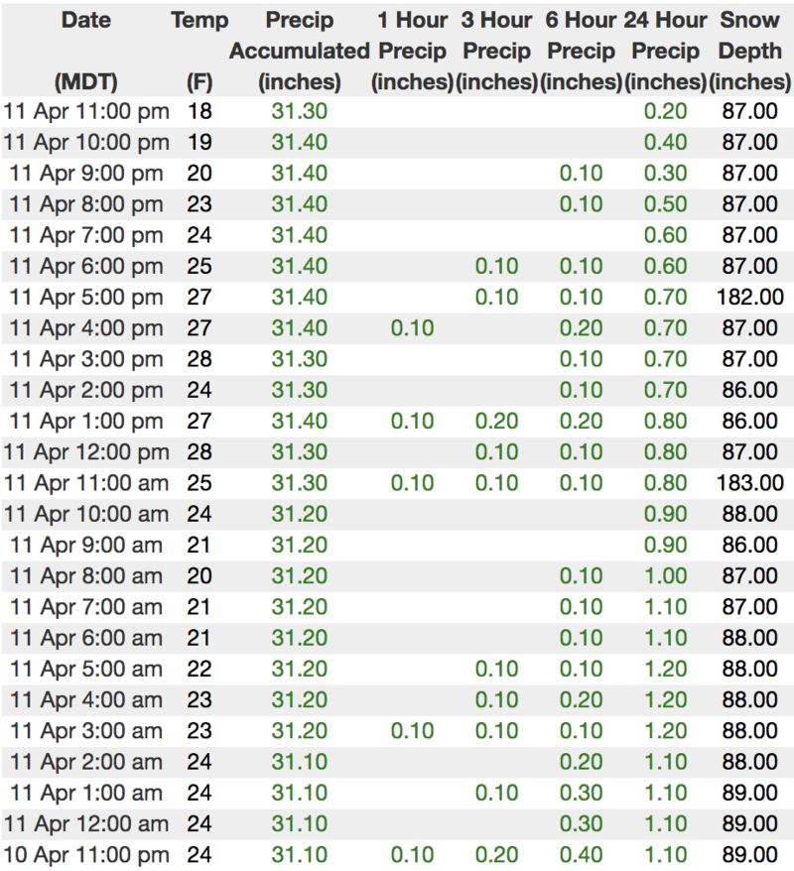
Task: Click the 182.00 snow depth value
Action: (x=750, y=297)
